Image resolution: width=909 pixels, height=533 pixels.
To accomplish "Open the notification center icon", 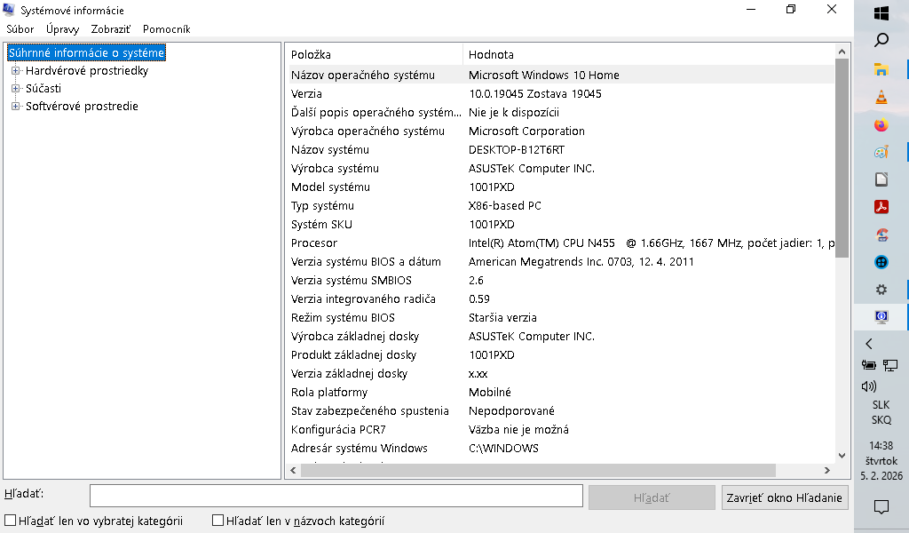I will click(881, 507).
